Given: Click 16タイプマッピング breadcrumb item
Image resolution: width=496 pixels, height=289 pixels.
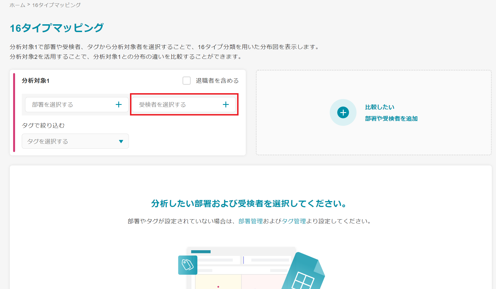Looking at the screenshot, I should (56, 5).
